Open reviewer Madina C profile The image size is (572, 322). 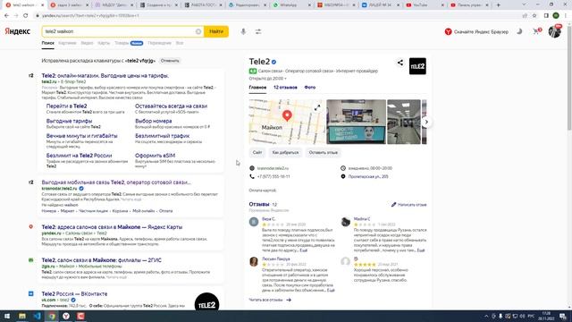362,219
